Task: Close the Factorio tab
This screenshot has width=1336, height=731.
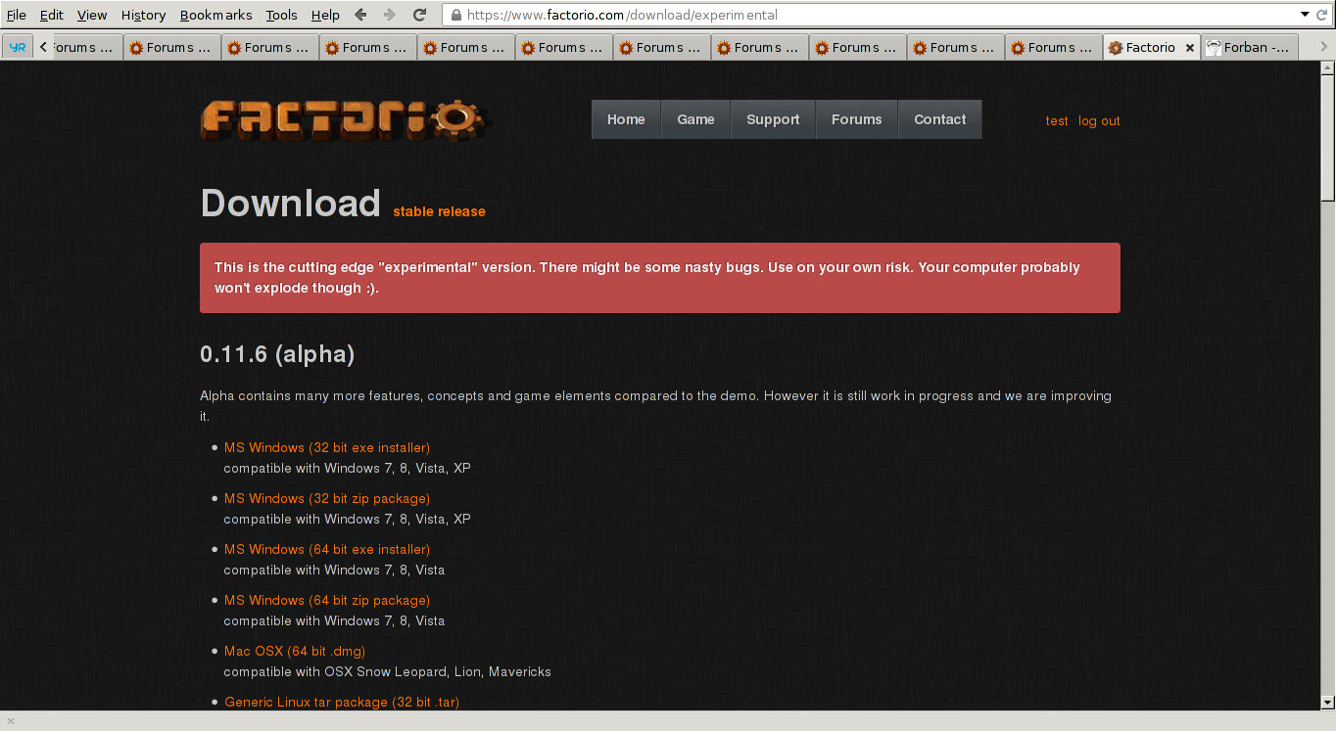Action: tap(1190, 47)
